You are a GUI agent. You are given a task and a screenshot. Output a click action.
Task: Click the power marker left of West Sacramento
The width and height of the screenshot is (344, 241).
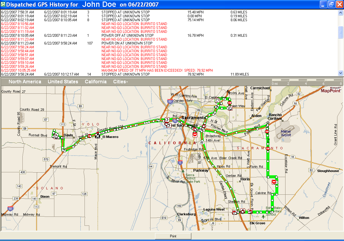[168, 125]
